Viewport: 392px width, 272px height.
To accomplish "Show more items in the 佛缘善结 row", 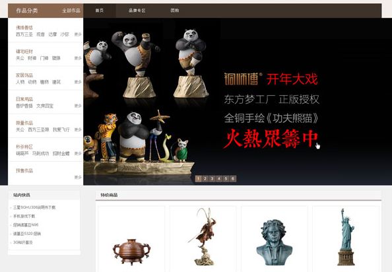I will click(x=78, y=34).
